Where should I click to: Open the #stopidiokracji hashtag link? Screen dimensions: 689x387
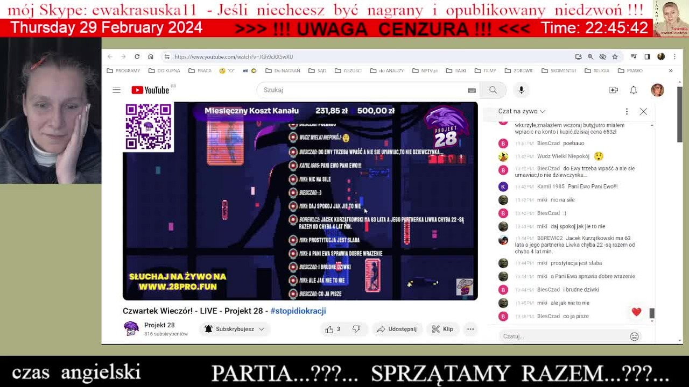(298, 311)
